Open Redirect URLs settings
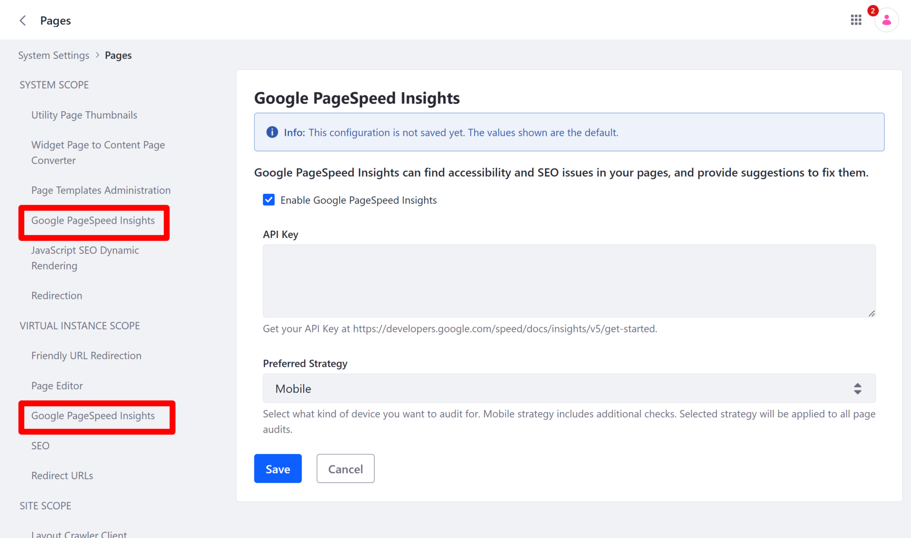The height and width of the screenshot is (538, 911). pyautogui.click(x=62, y=475)
